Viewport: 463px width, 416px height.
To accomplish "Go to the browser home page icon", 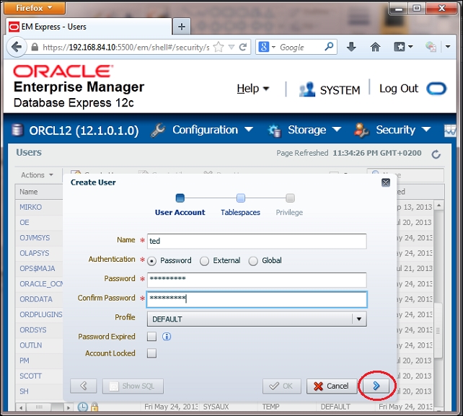I will pyautogui.click(x=375, y=47).
